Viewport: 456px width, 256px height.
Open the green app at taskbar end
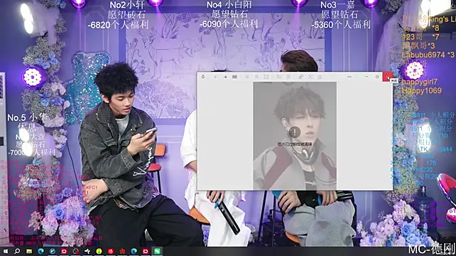[157, 251]
